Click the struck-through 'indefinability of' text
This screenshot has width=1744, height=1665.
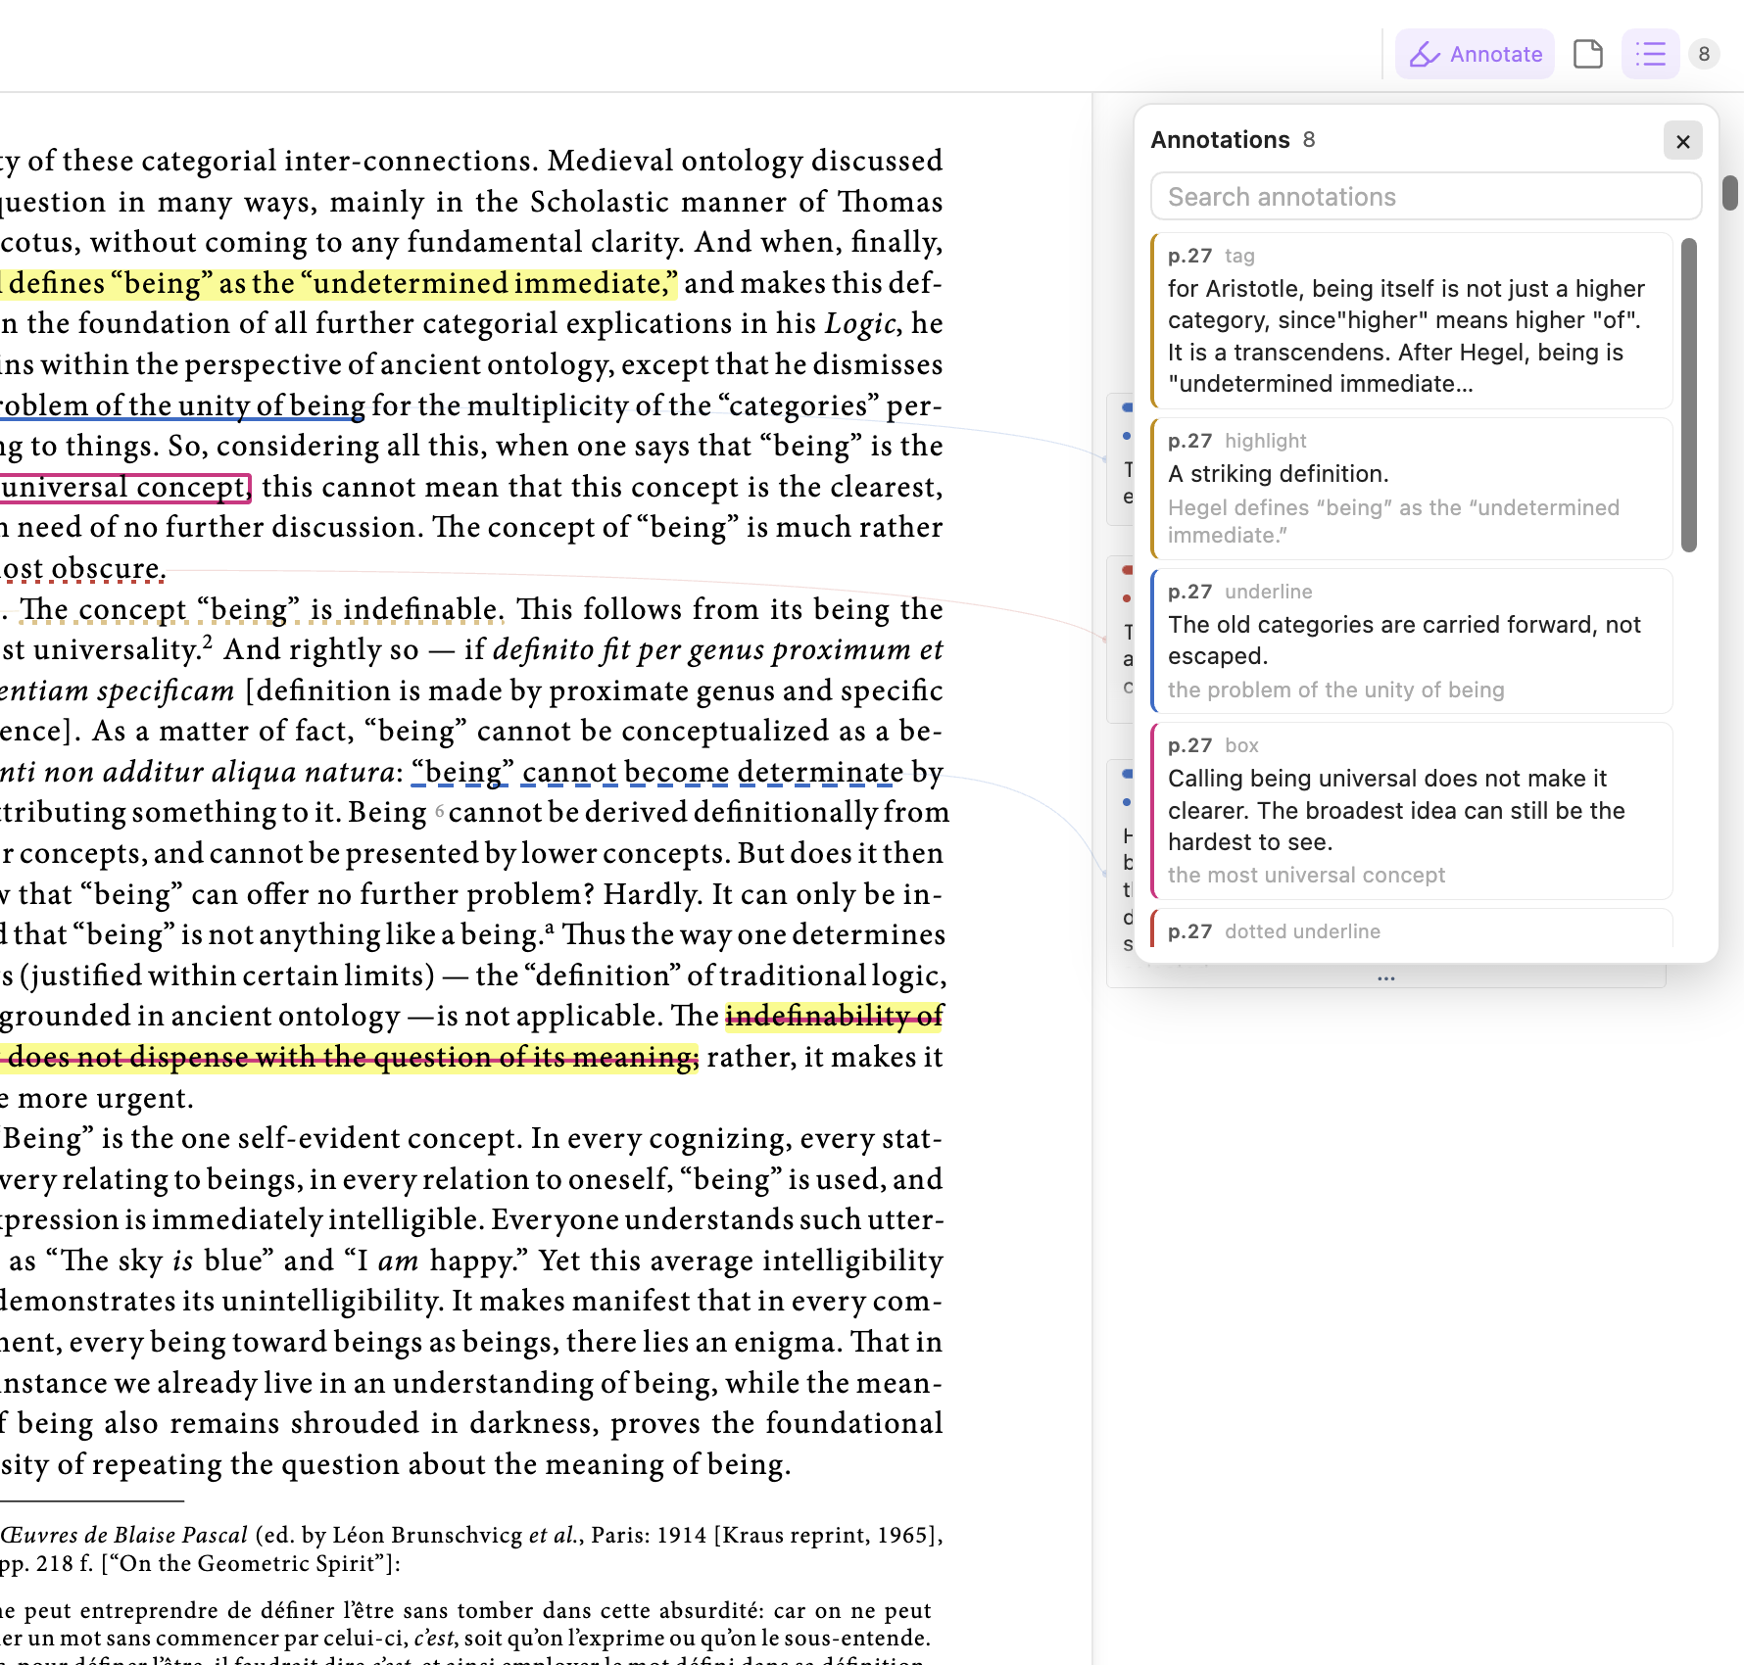pyautogui.click(x=835, y=1016)
